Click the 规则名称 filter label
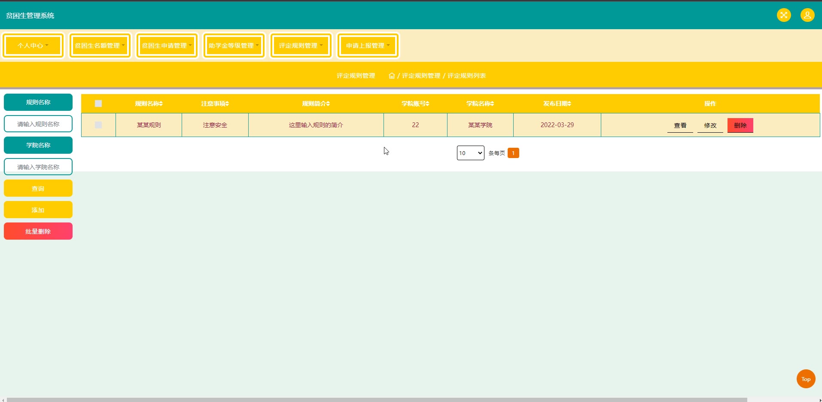 (38, 102)
